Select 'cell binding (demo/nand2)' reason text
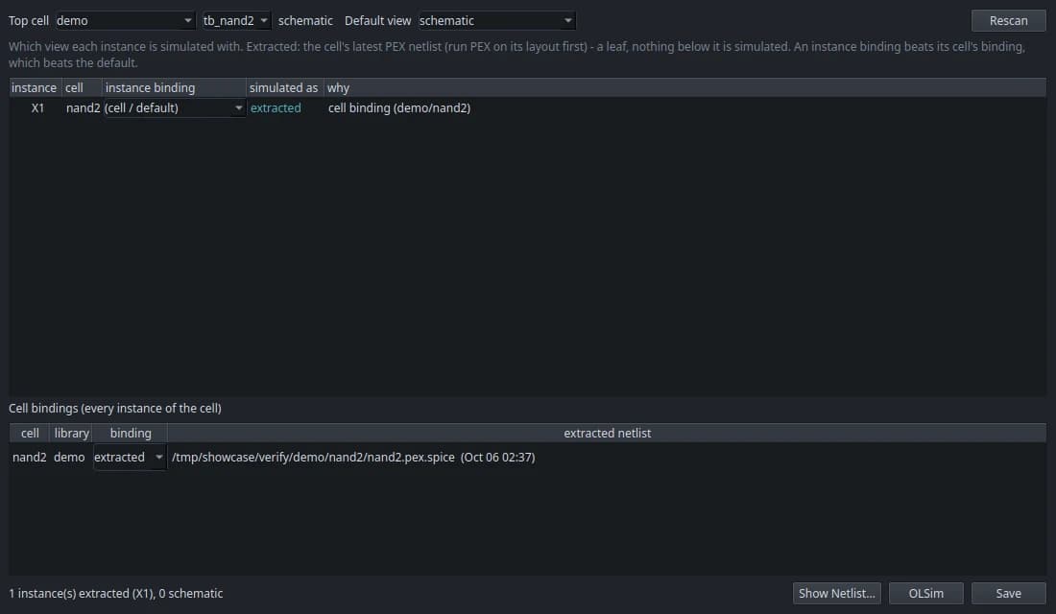The width and height of the screenshot is (1056, 614). coord(399,107)
